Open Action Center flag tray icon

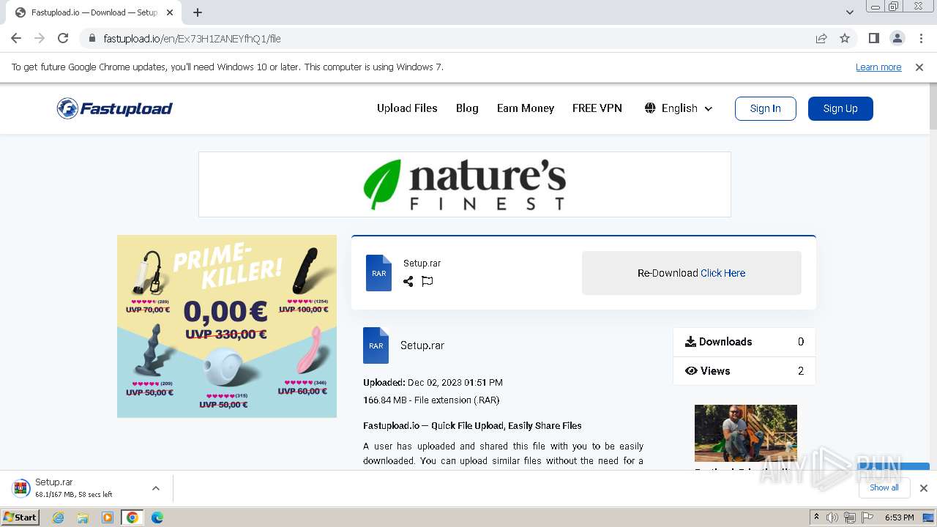click(867, 517)
